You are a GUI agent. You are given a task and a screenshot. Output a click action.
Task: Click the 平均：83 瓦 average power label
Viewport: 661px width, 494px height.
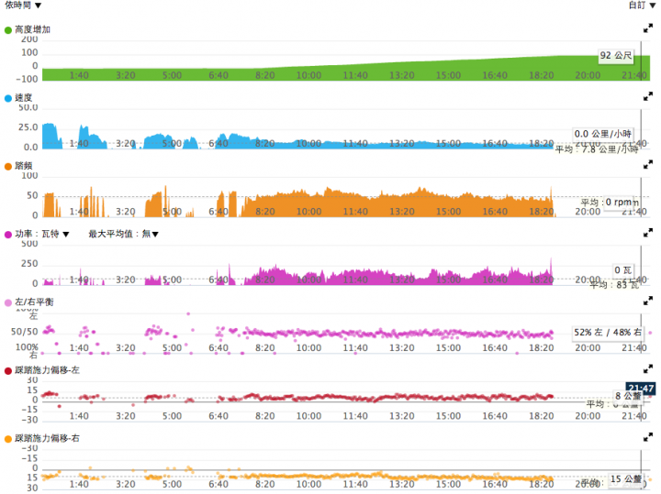[614, 285]
